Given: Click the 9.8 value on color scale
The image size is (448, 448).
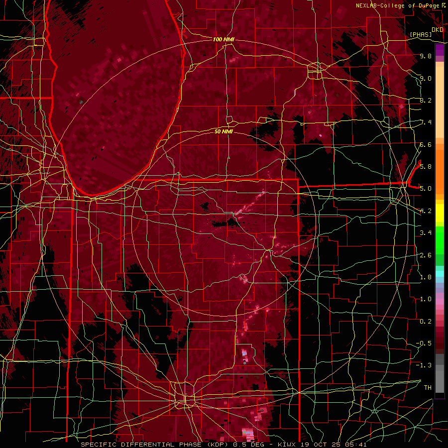Looking at the screenshot, I should click(x=426, y=56).
